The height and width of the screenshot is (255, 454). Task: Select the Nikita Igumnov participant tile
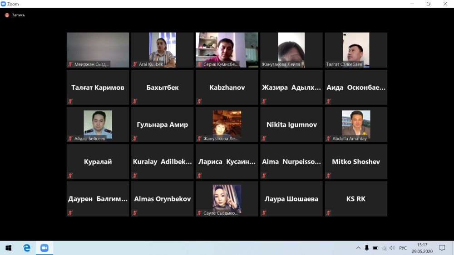291,125
